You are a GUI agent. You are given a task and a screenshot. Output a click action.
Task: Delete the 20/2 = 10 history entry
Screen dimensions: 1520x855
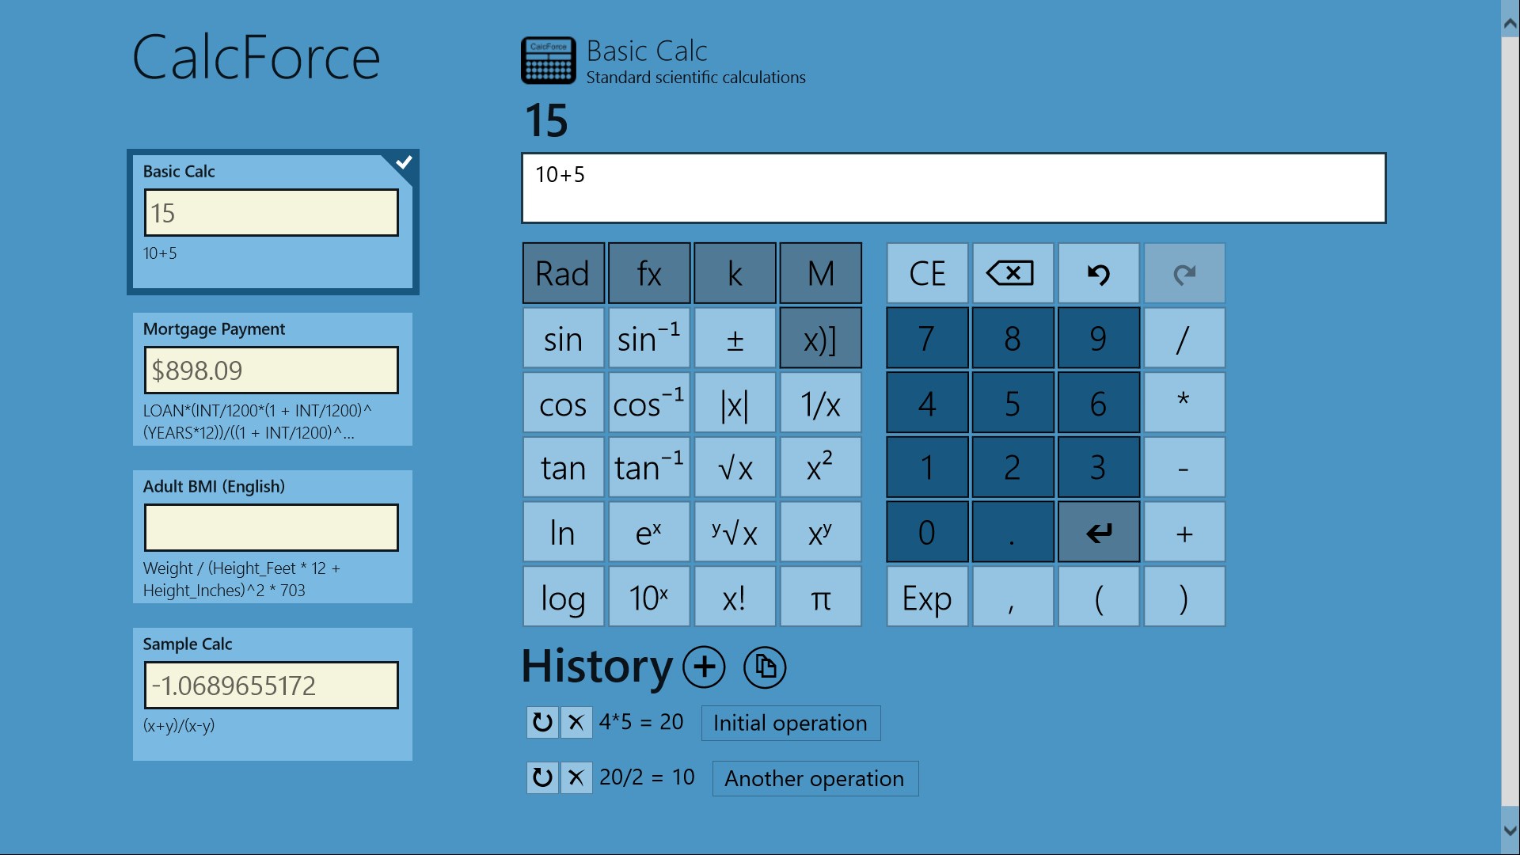pos(576,777)
